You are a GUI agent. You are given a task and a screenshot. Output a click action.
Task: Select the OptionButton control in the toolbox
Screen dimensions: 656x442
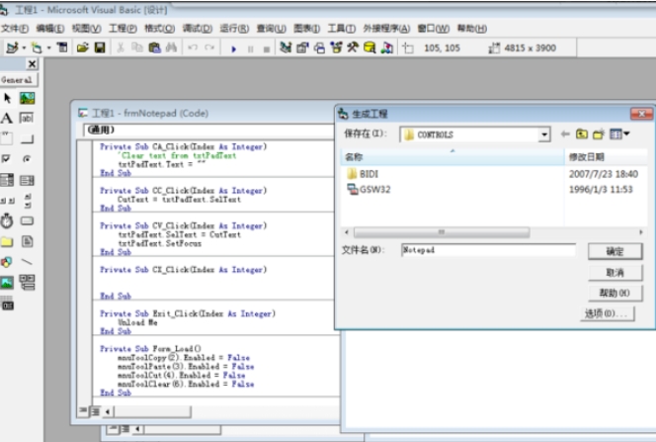(27, 158)
